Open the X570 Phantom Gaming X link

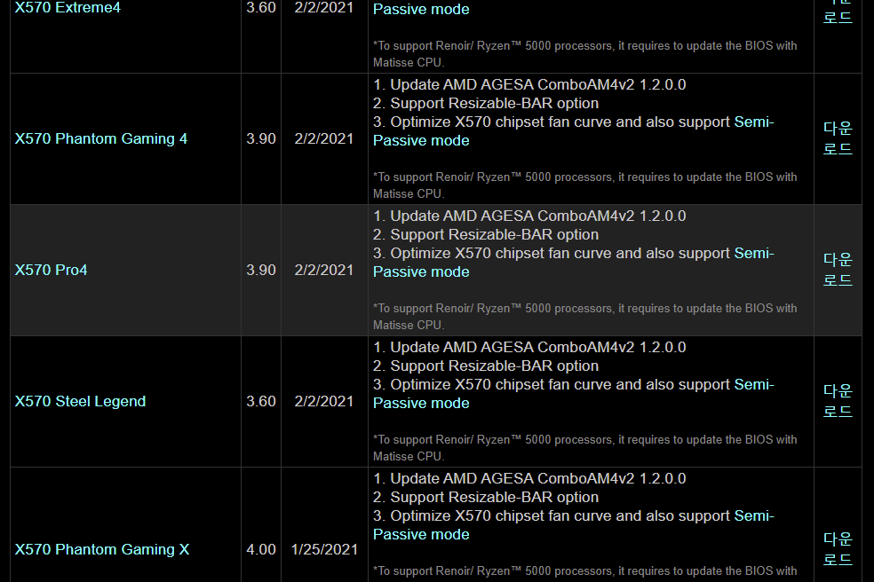102,550
